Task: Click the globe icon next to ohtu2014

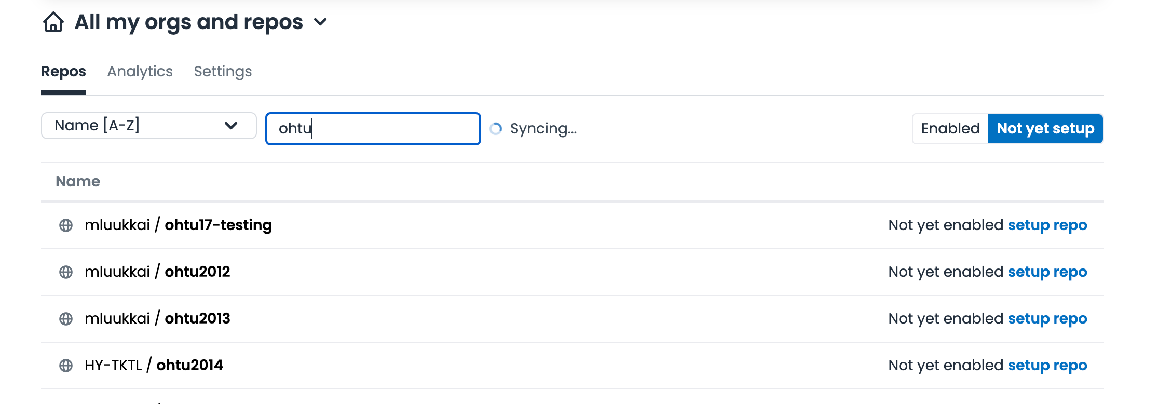Action: pos(66,366)
